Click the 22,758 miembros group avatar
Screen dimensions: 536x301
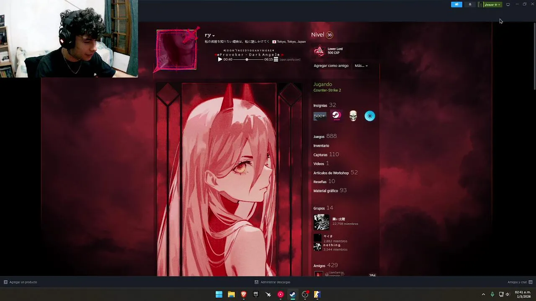click(322, 222)
